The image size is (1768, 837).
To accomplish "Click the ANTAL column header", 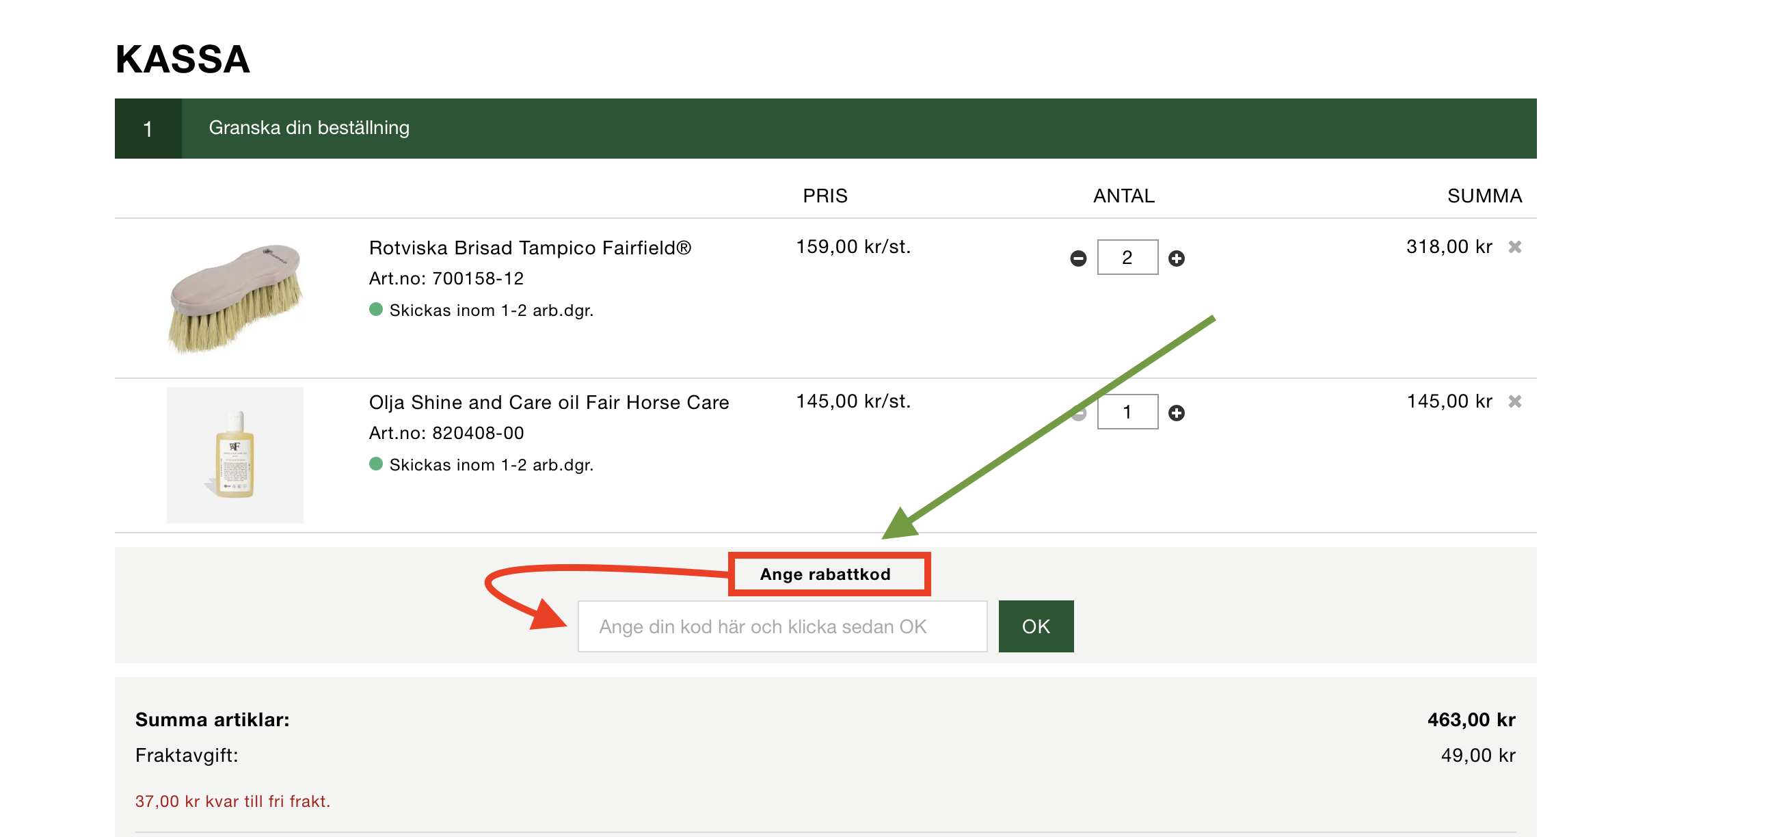I will (1123, 196).
